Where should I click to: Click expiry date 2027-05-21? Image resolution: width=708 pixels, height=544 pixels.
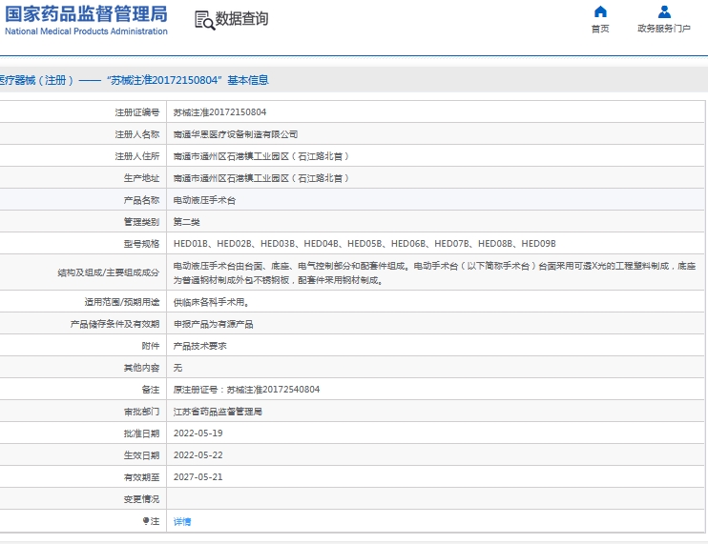pos(198,477)
